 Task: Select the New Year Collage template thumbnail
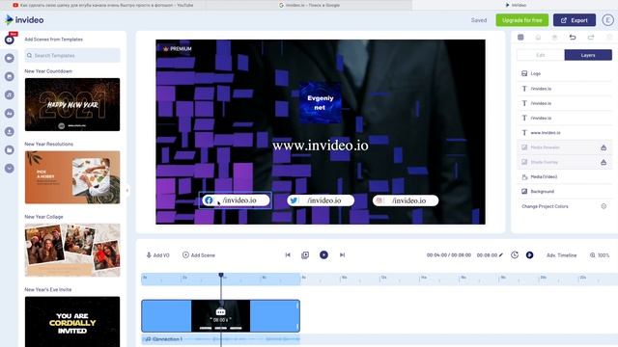72,251
